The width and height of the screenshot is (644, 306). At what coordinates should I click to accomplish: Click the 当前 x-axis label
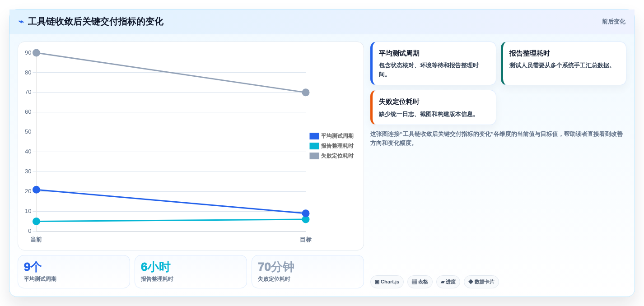click(36, 240)
